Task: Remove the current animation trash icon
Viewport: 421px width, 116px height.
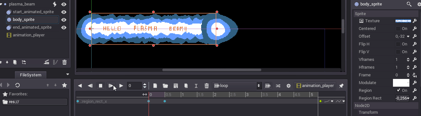Action: [207, 86]
